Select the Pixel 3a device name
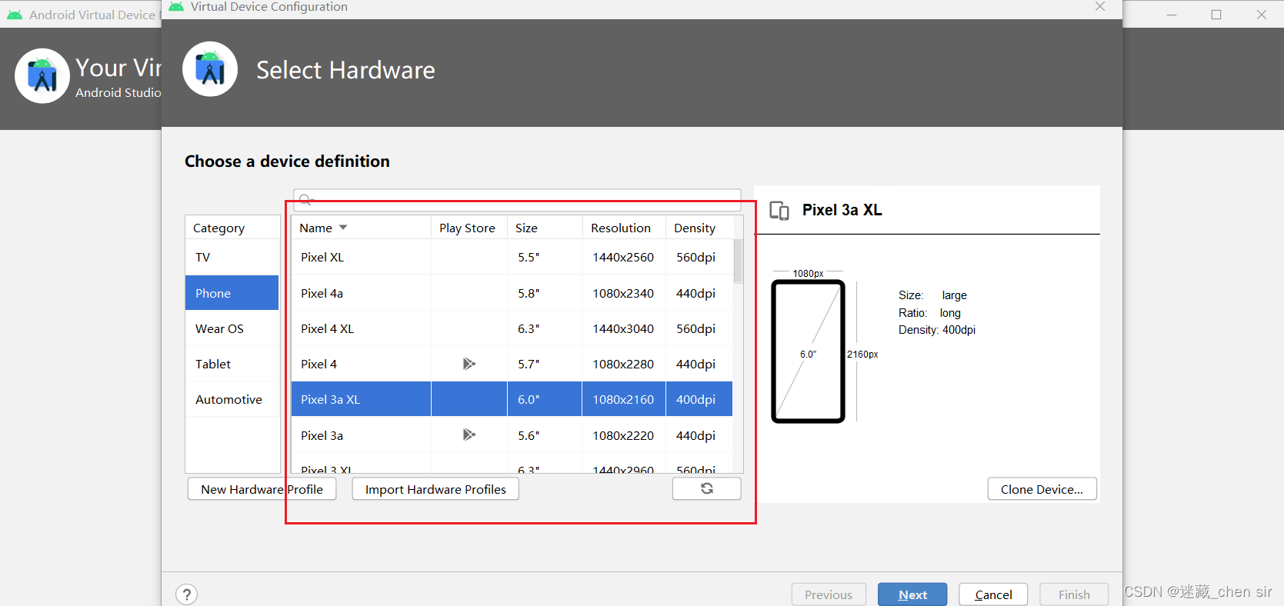The width and height of the screenshot is (1284, 606). click(322, 435)
